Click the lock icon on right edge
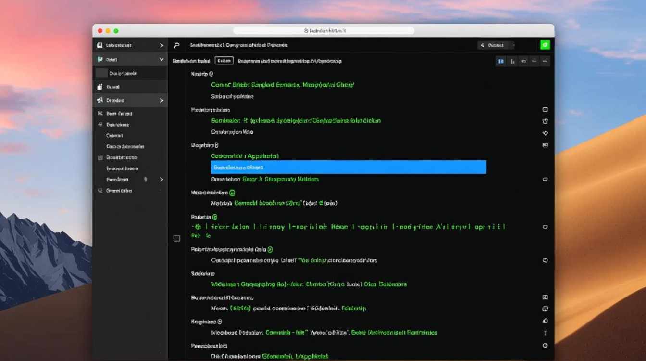The width and height of the screenshot is (646, 361). click(x=545, y=321)
